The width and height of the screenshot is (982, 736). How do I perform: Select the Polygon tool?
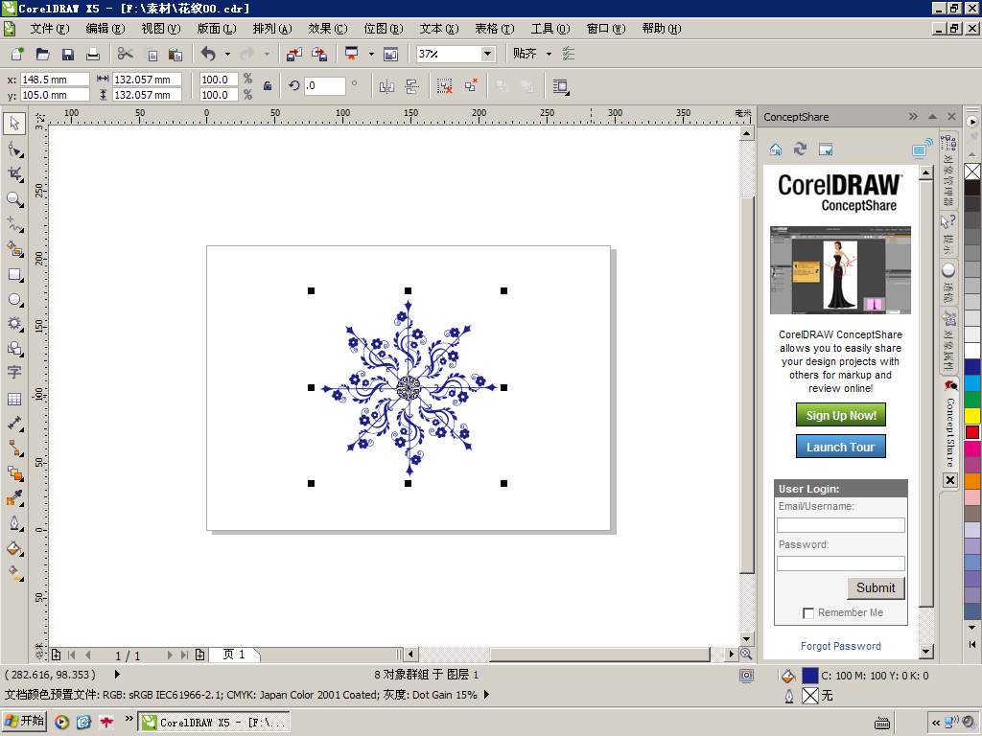point(14,324)
